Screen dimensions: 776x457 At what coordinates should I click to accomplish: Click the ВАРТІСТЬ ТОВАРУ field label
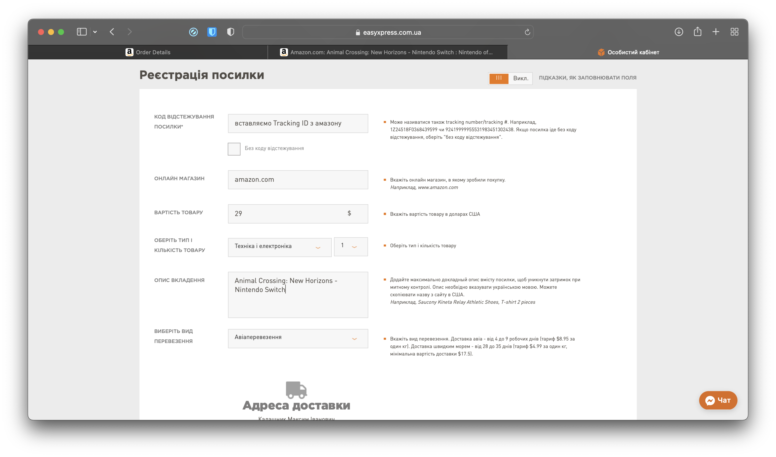(178, 212)
